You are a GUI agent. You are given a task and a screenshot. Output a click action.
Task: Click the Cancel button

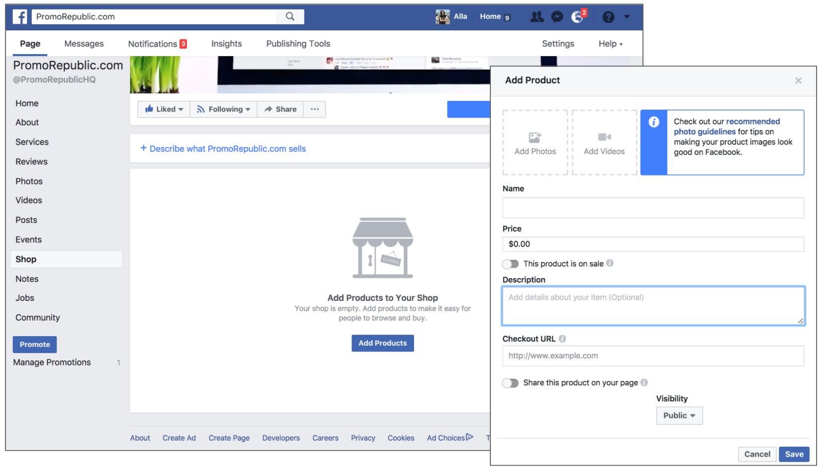tap(757, 454)
